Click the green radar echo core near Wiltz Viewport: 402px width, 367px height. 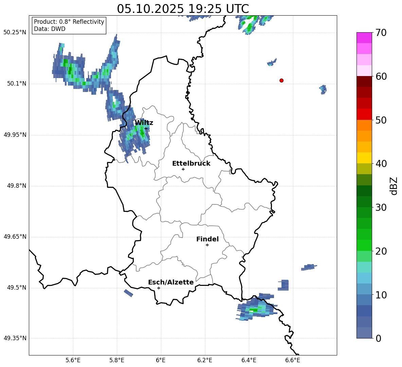(141, 132)
